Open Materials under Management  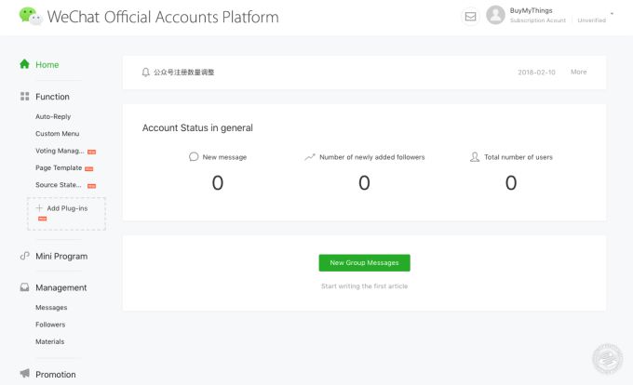click(x=50, y=341)
